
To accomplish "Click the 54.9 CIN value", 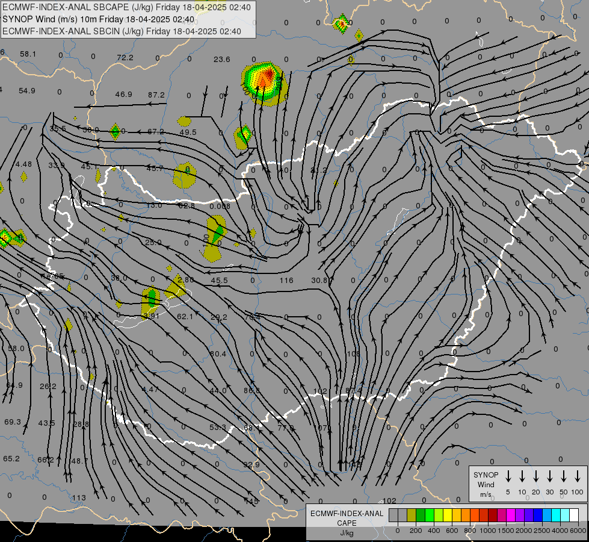I will point(26,91).
